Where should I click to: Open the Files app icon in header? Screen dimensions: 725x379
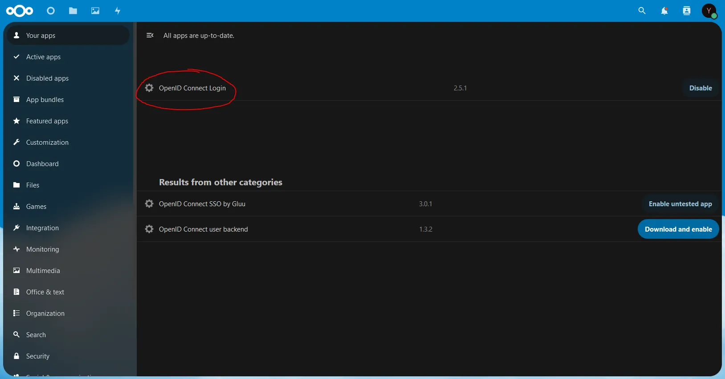pos(73,11)
